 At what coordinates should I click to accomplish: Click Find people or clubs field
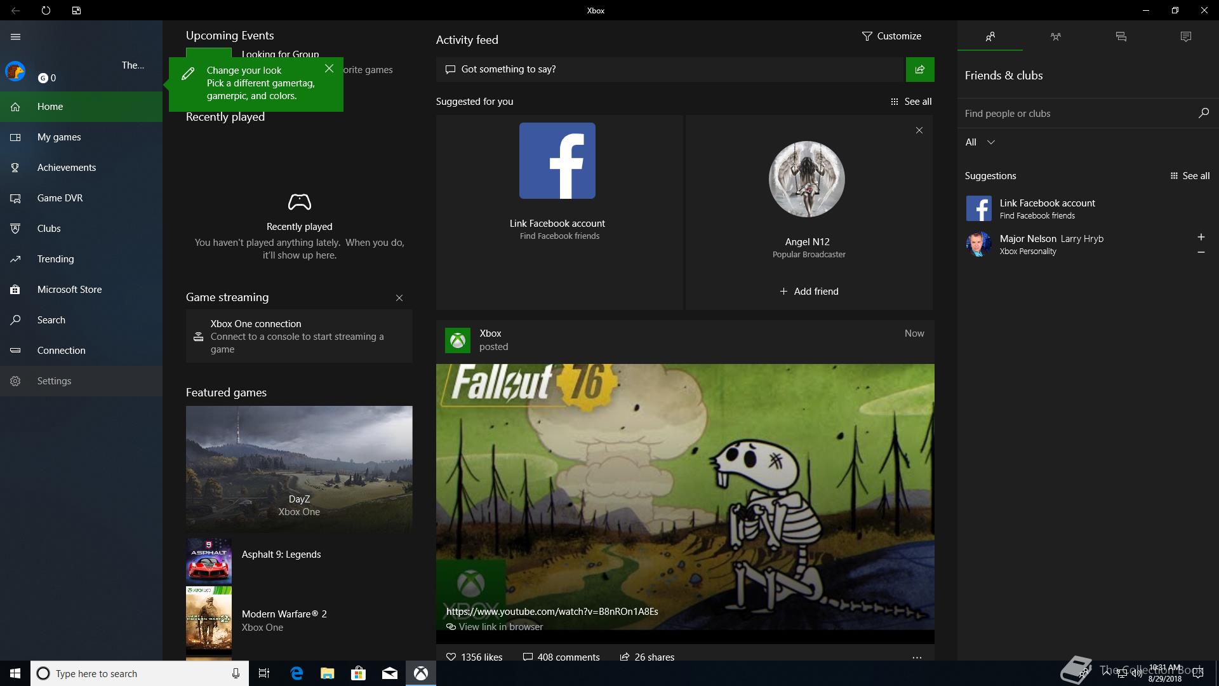(1076, 114)
